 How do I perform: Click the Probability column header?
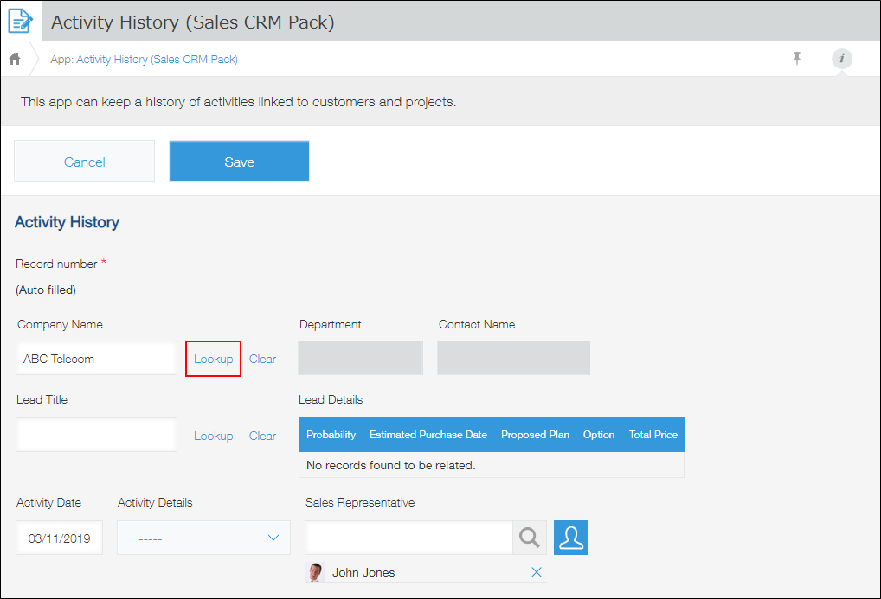pos(331,435)
